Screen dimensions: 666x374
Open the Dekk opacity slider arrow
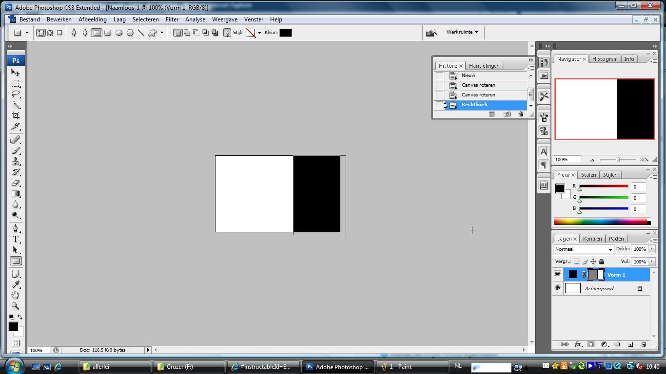pyautogui.click(x=652, y=249)
